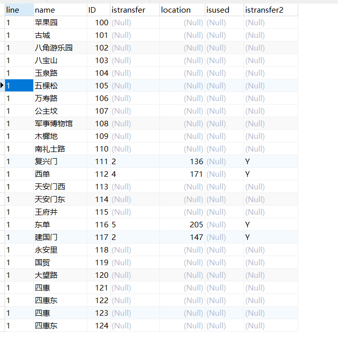
Task: Select name cell 国贸
Action: click(60, 263)
